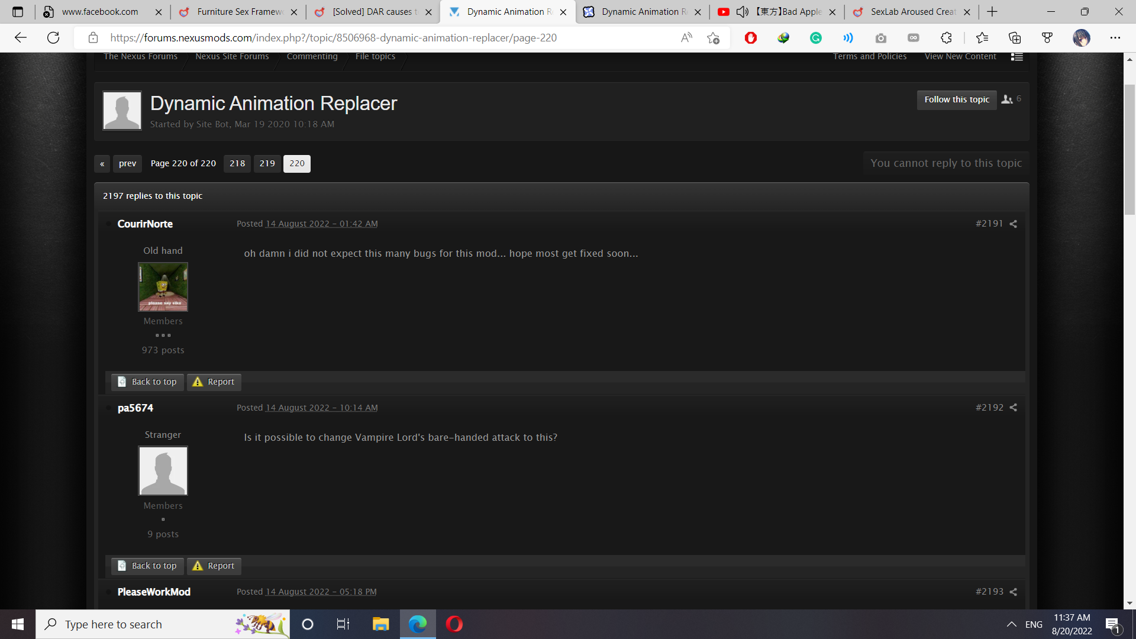Back to top under CourirNorte's post
1136x639 pixels.
tap(147, 382)
